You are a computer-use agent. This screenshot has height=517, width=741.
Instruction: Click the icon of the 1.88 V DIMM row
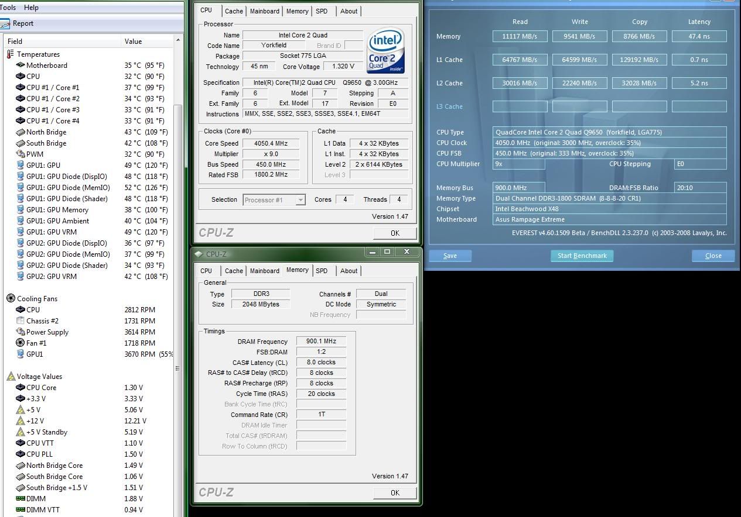(21, 499)
